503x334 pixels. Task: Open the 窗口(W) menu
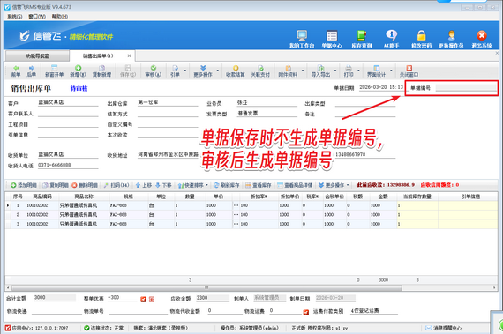37,17
